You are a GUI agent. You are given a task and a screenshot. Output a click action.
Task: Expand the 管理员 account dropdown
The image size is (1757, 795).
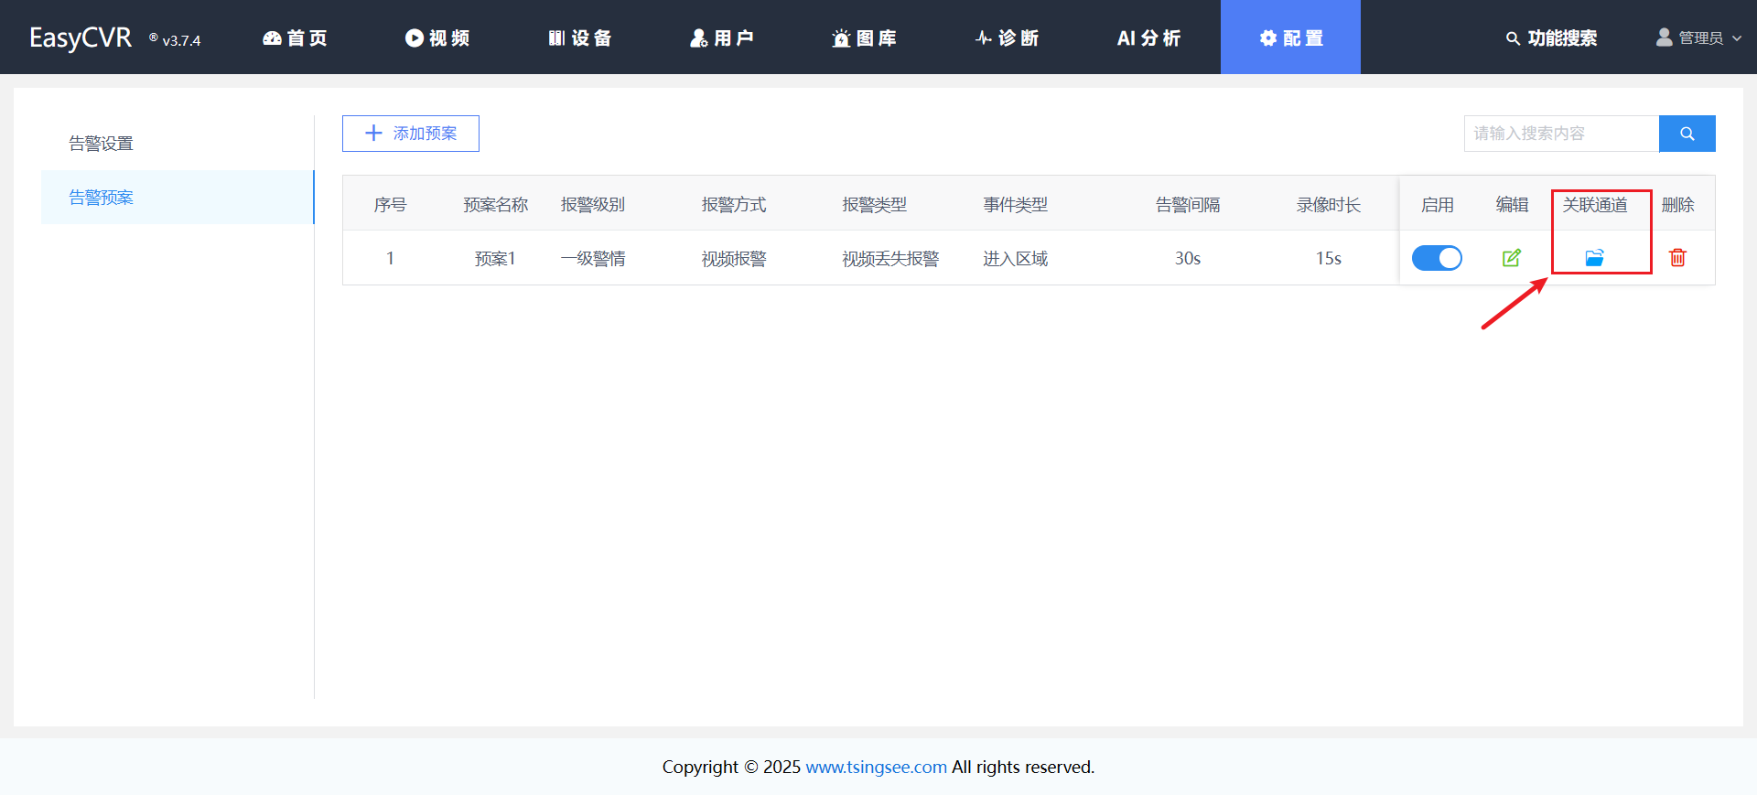(1698, 38)
